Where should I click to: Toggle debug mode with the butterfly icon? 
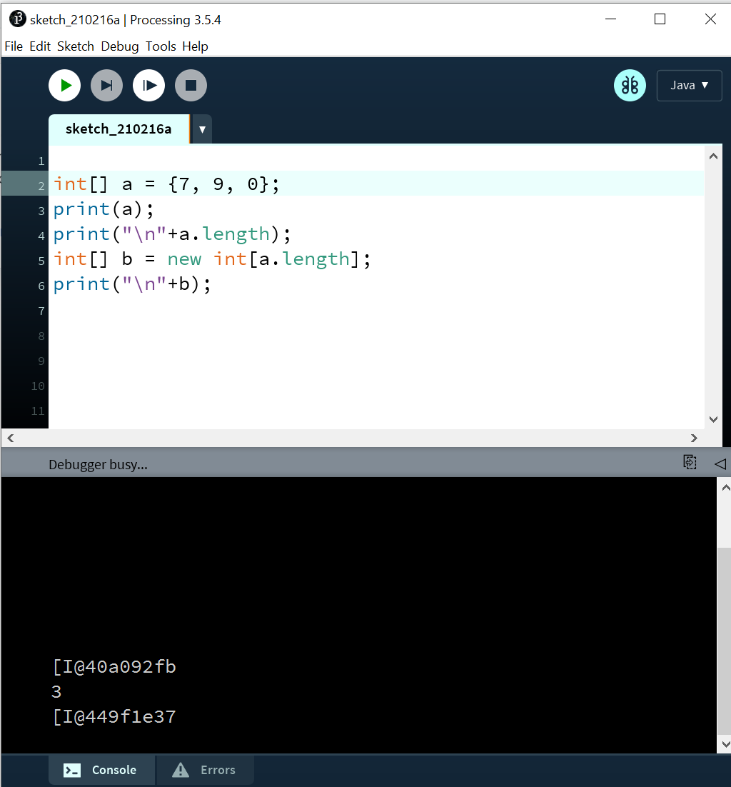click(629, 85)
